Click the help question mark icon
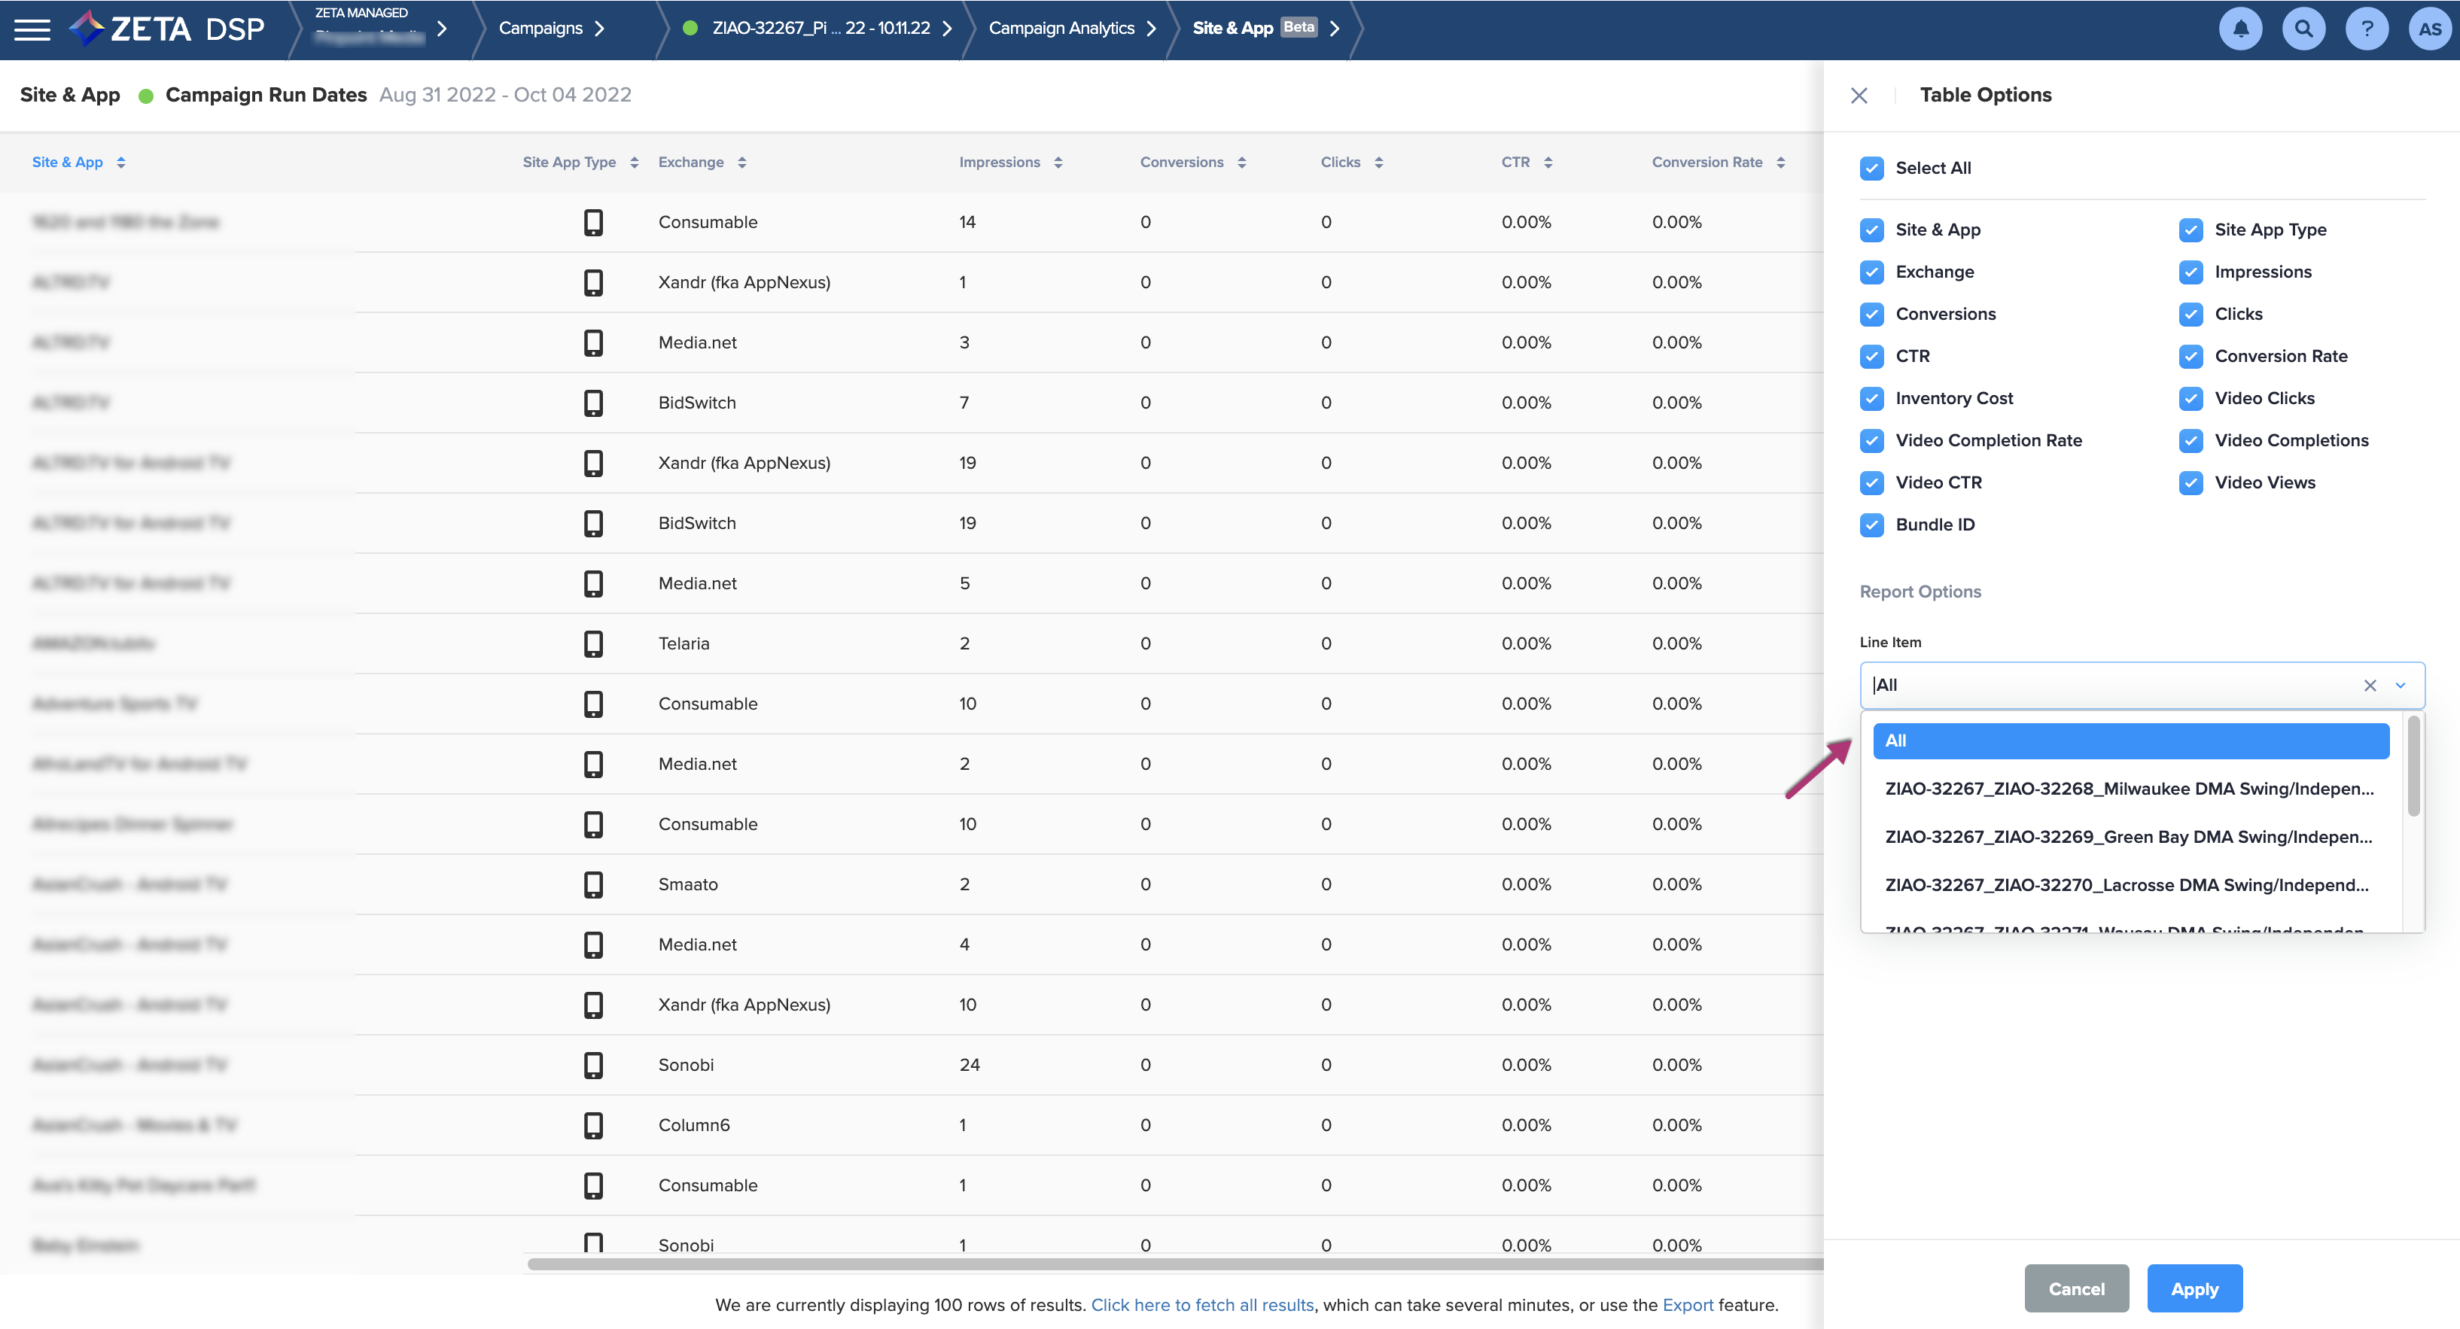Viewport: 2460px width, 1329px height. coord(2367,29)
